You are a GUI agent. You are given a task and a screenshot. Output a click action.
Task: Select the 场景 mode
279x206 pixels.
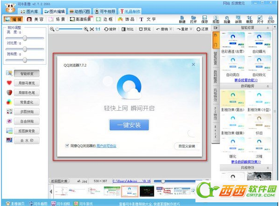(57, 19)
